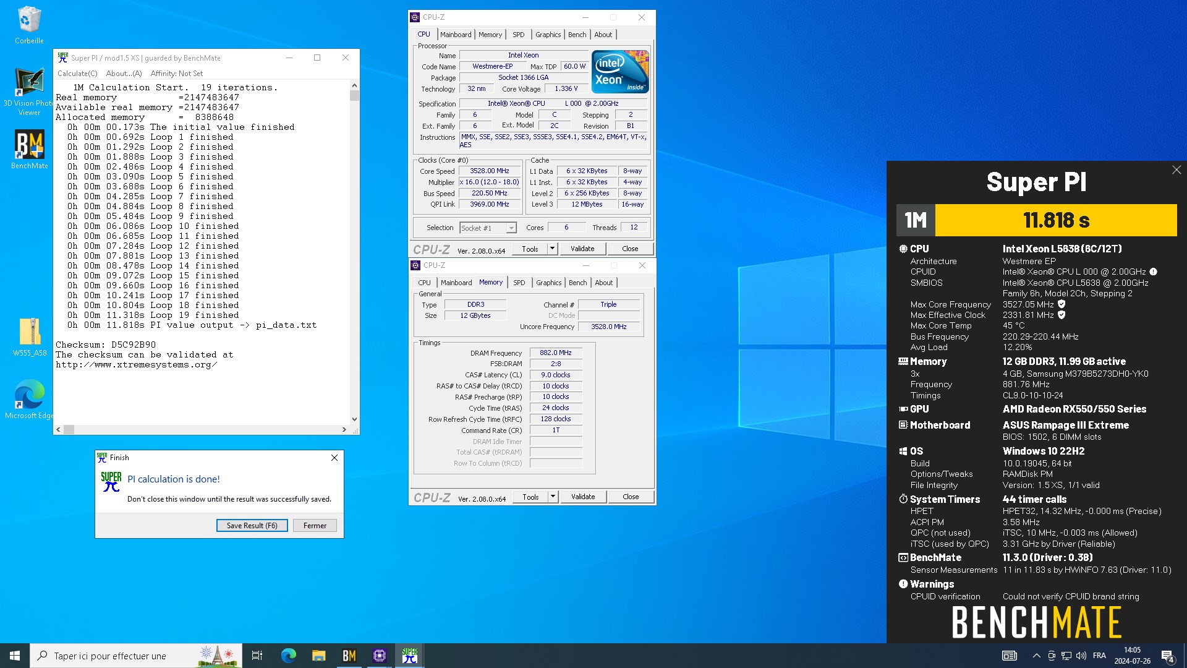Launch Edge from the taskbar
The image size is (1187, 668).
[x=288, y=656]
